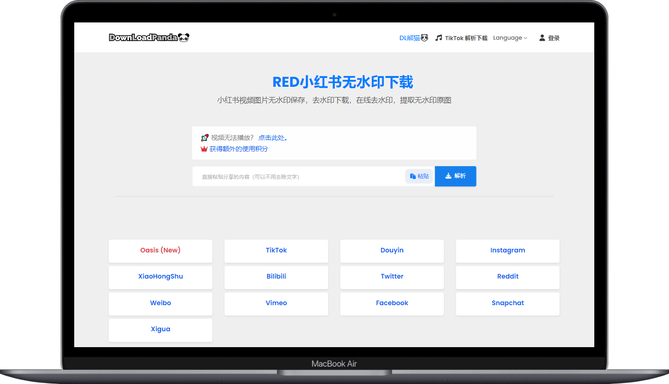Click the 粘贴 paste button
Image resolution: width=669 pixels, height=384 pixels.
[x=419, y=176]
